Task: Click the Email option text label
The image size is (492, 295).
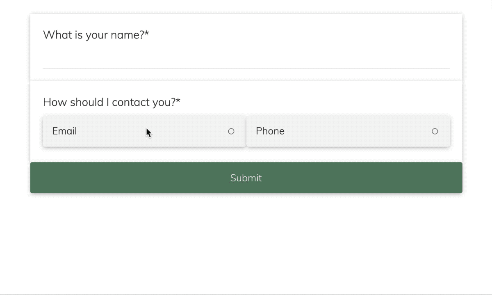Action: click(x=64, y=131)
